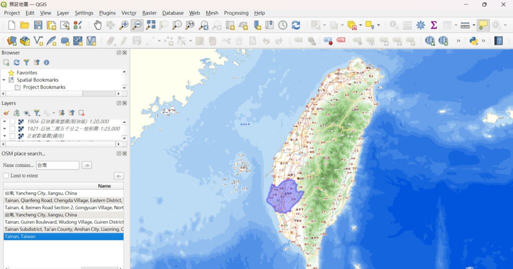The height and width of the screenshot is (269, 513).
Task: Open the Statistical Summary sigma tool
Action: pos(434,25)
